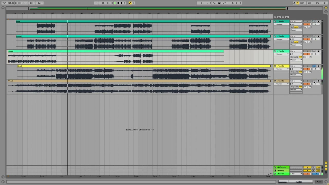The width and height of the screenshot is (329, 185).
Task: Collapse the 5 Audio track
Action: coord(275,81)
